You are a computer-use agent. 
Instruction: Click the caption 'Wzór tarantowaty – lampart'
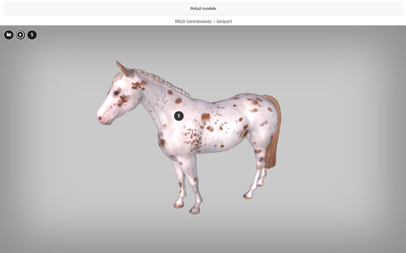pos(203,21)
